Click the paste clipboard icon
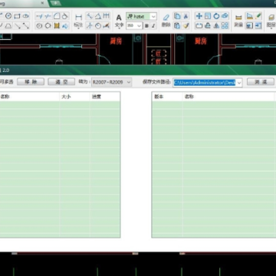The image size is (276, 276). tap(177, 26)
